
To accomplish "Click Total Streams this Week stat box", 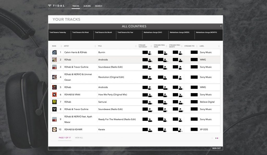I will [82, 35].
